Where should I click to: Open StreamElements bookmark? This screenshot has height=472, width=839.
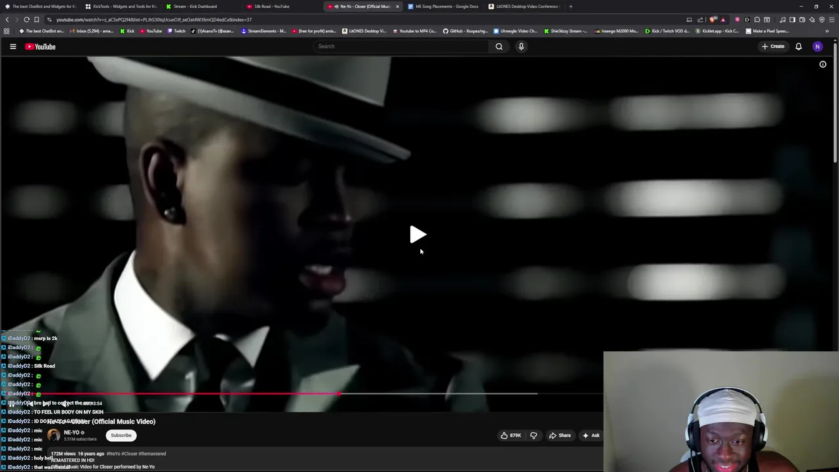pos(264,31)
